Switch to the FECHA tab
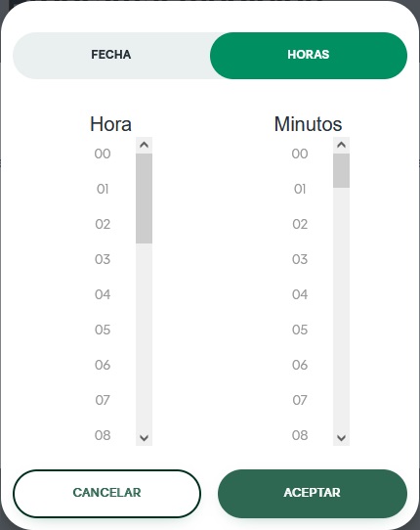Image resolution: width=420 pixels, height=530 pixels. pos(111,56)
